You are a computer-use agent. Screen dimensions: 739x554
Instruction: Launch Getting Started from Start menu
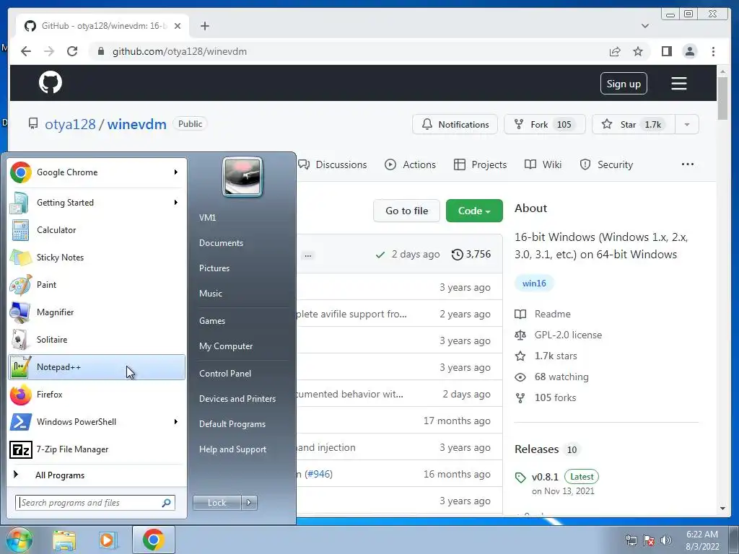97,203
